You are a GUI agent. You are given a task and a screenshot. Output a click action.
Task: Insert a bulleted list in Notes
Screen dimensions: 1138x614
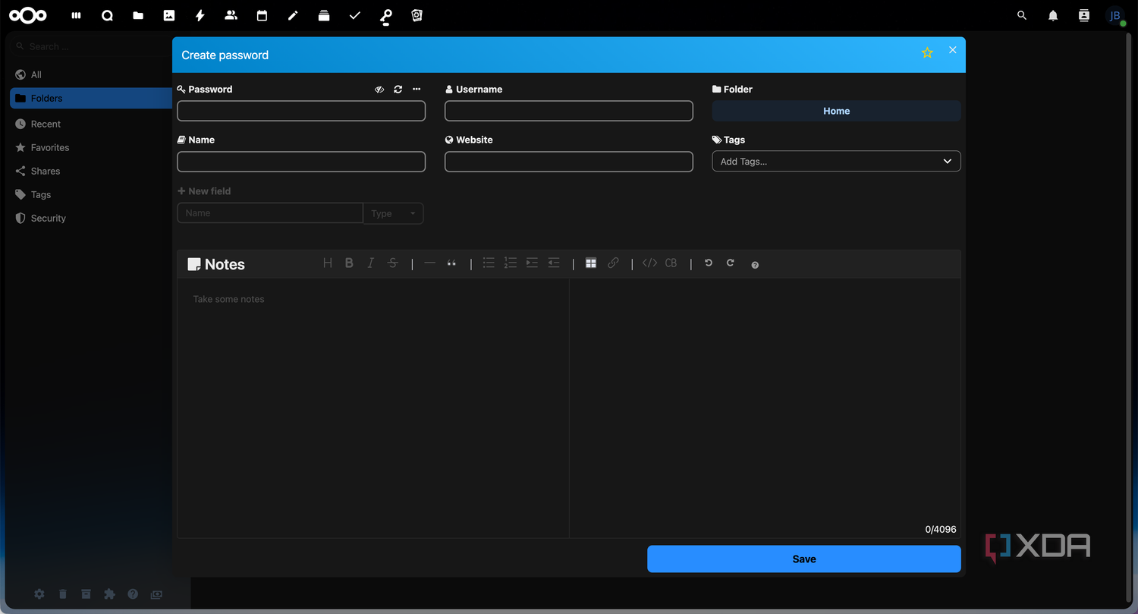click(x=489, y=263)
